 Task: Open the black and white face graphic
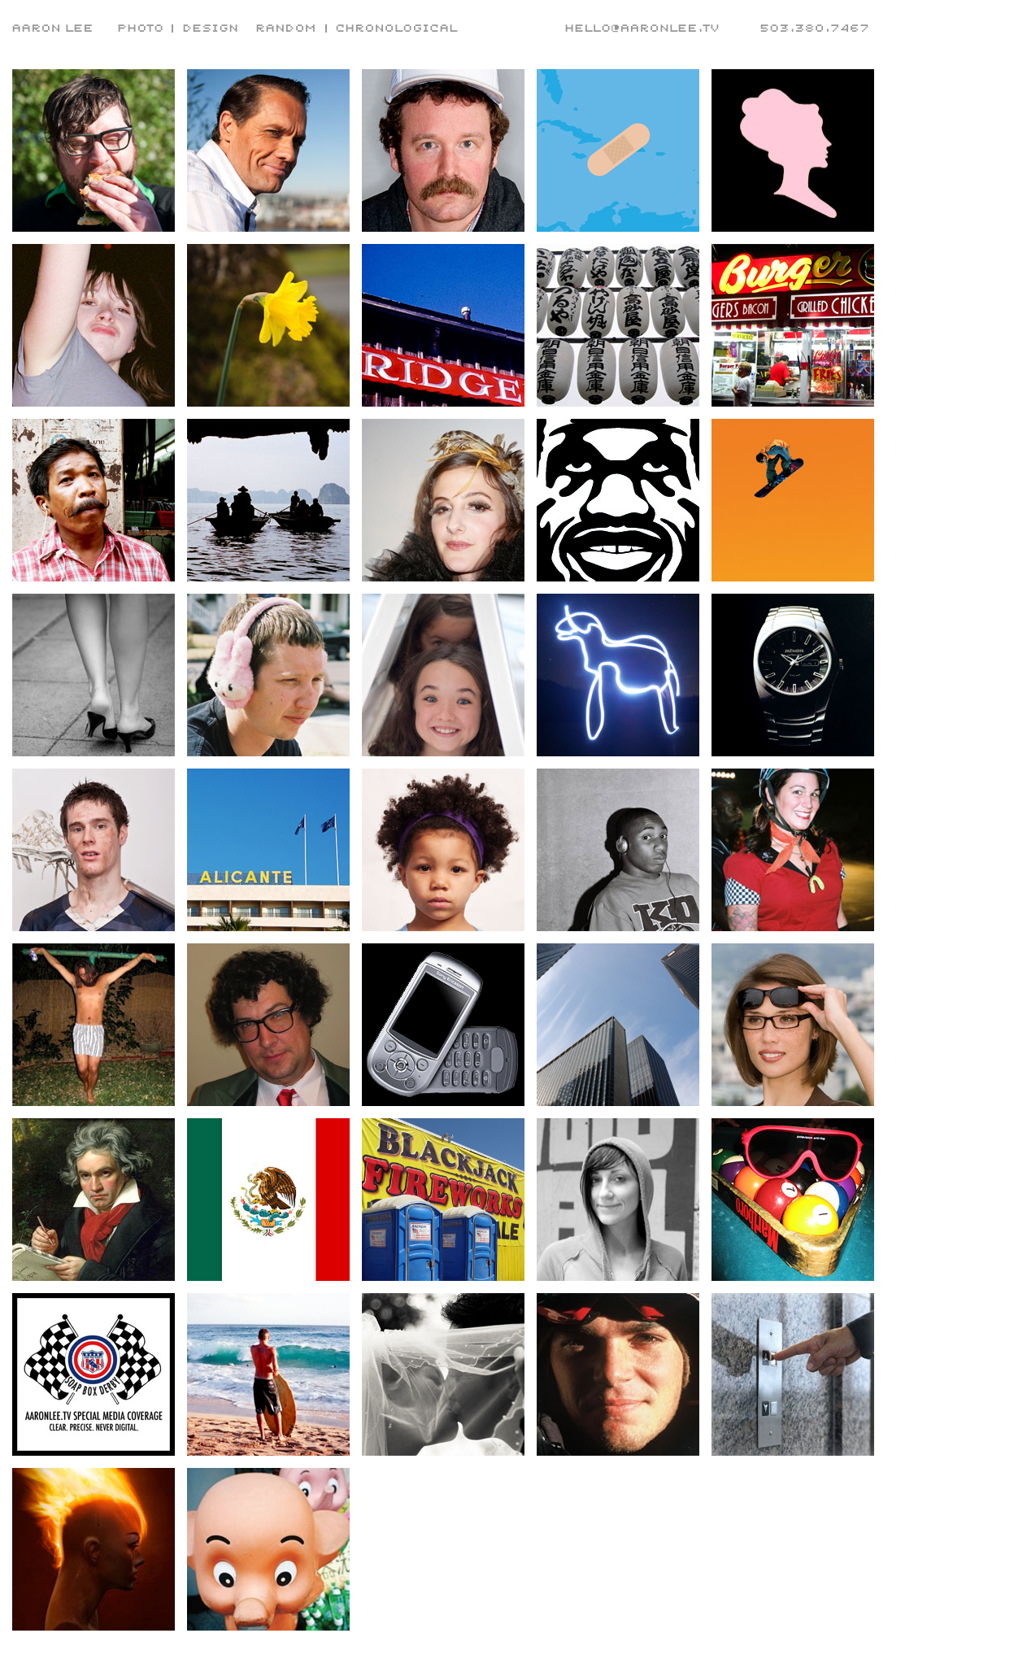[618, 500]
